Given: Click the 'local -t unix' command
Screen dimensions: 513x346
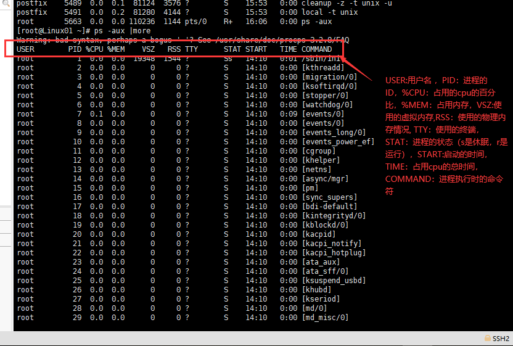Looking at the screenshot, I should coord(330,12).
